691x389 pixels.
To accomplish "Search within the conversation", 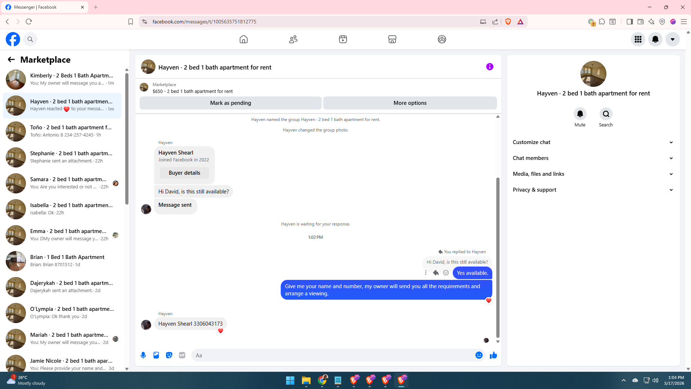I will click(606, 114).
